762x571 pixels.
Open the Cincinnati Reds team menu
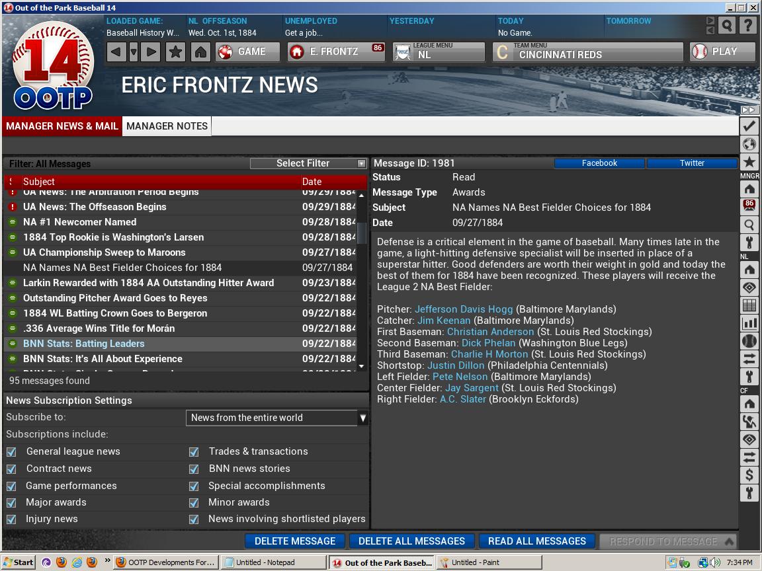(x=587, y=52)
